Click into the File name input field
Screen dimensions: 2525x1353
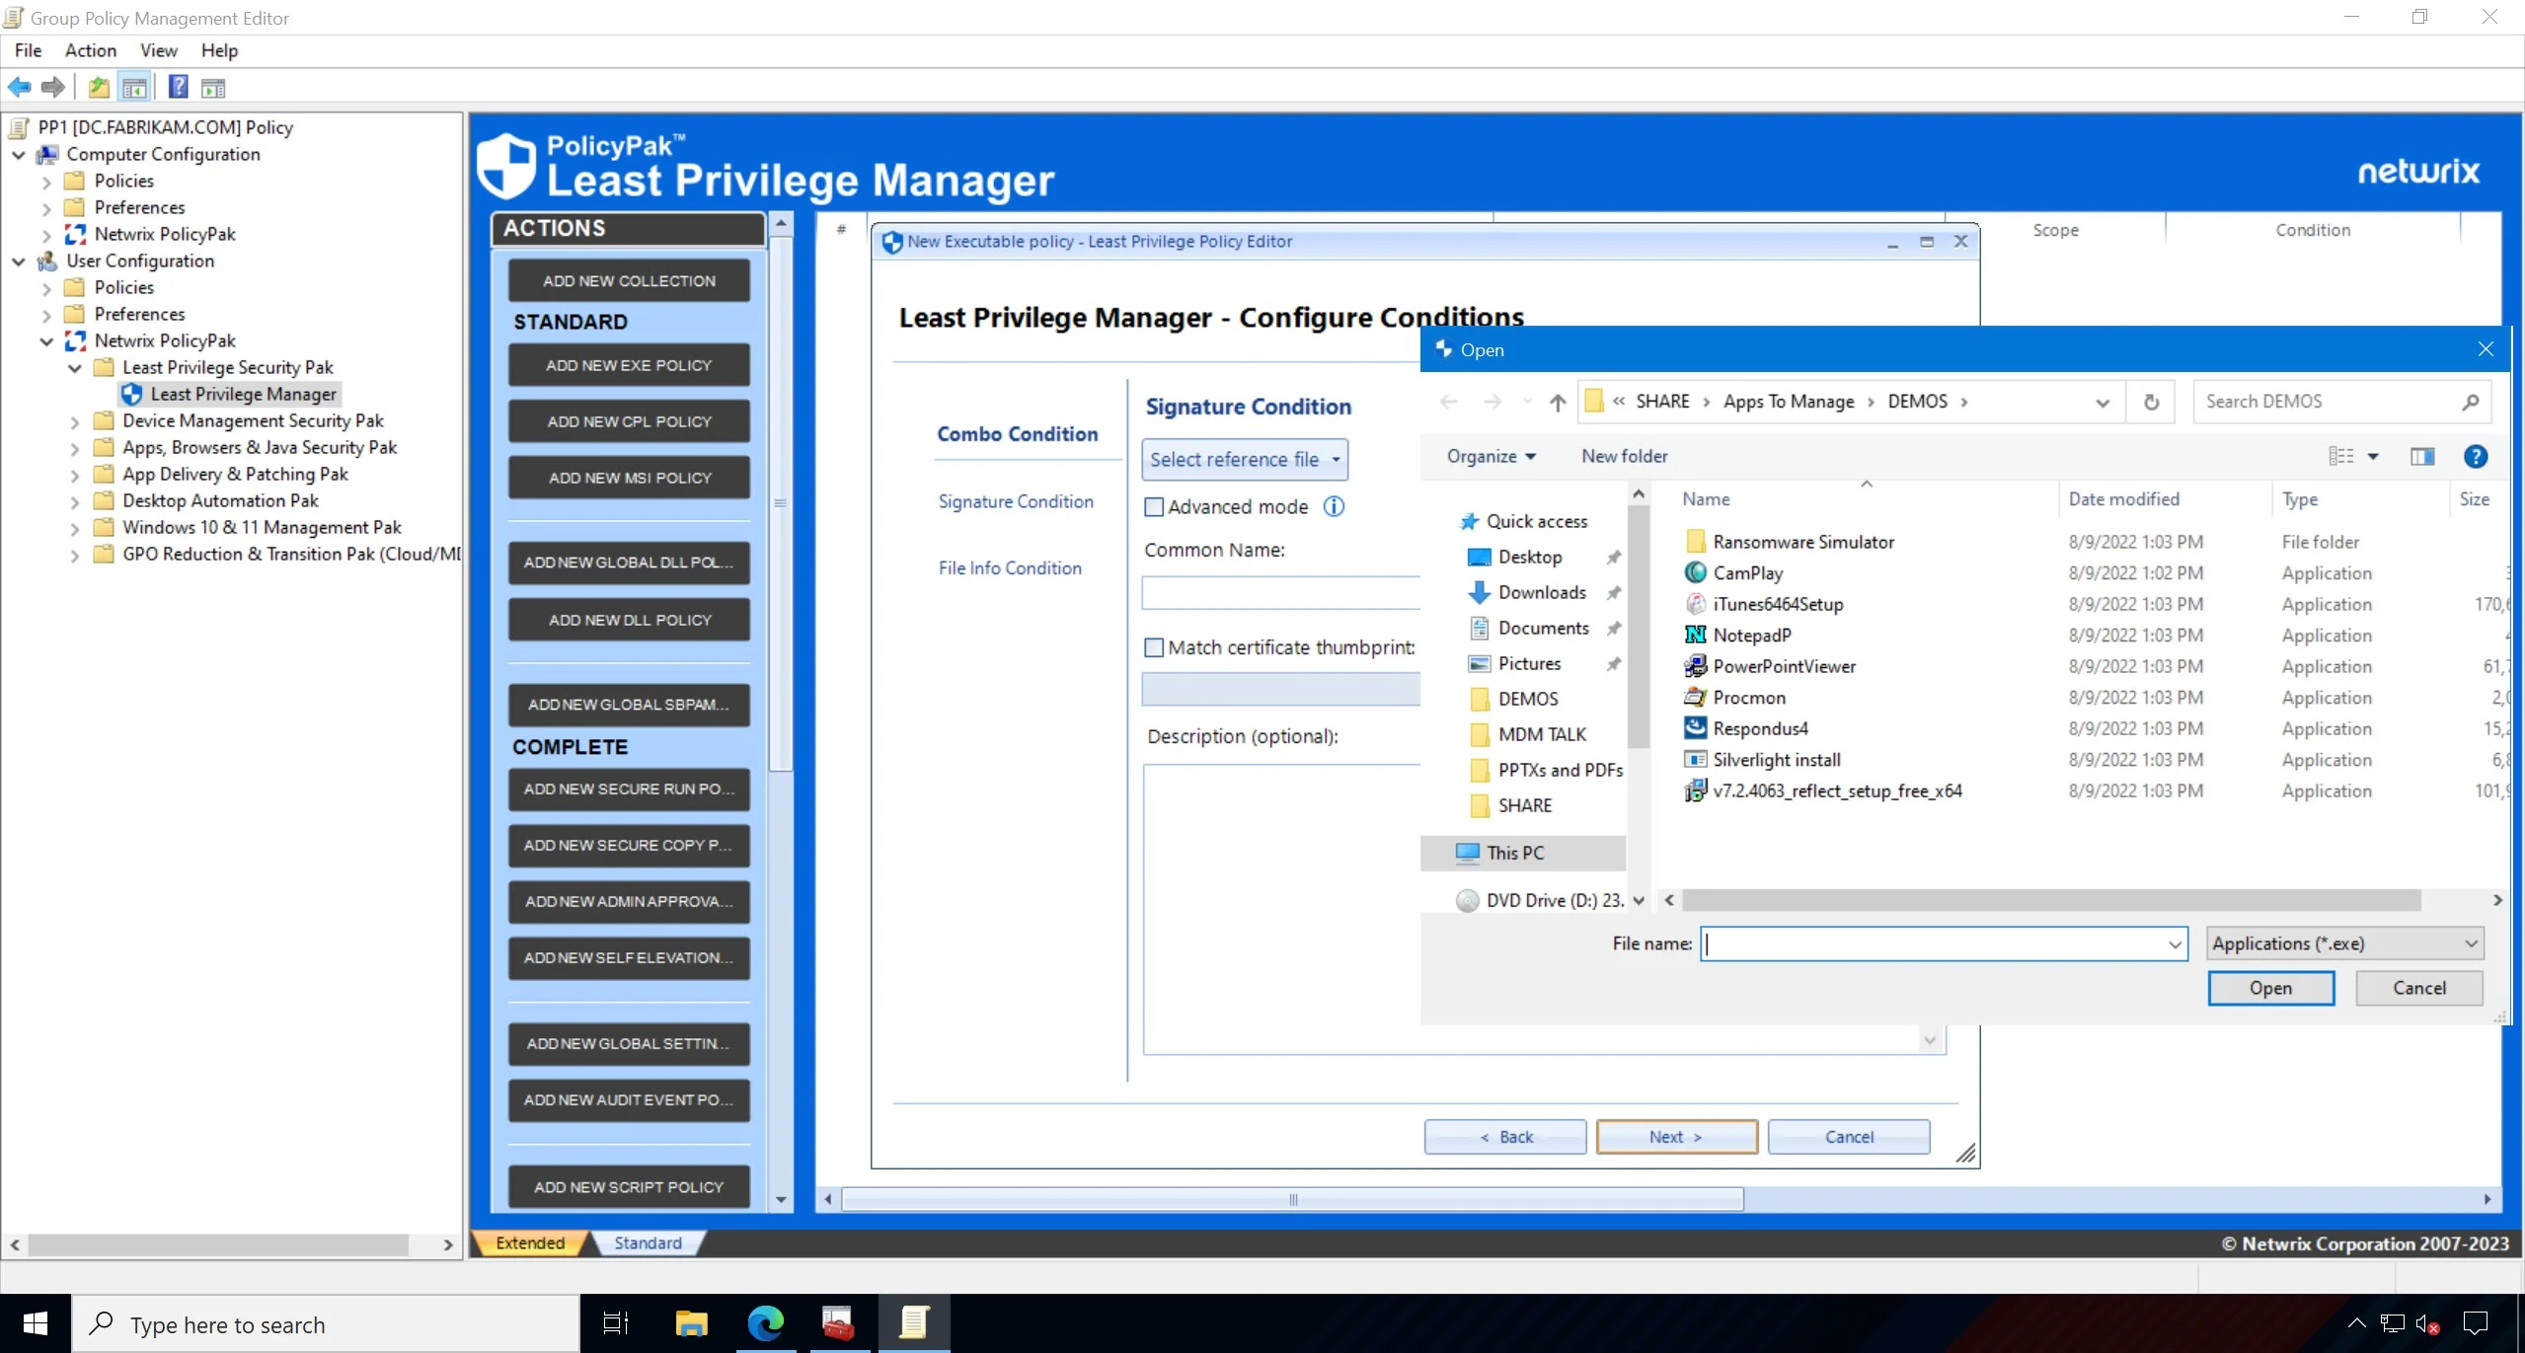(1932, 944)
